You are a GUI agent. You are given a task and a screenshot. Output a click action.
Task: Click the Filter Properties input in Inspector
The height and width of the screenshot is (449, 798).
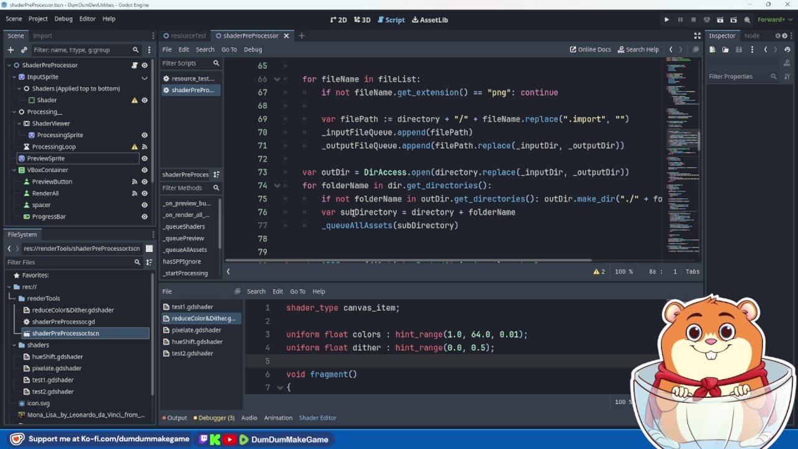[x=743, y=77]
